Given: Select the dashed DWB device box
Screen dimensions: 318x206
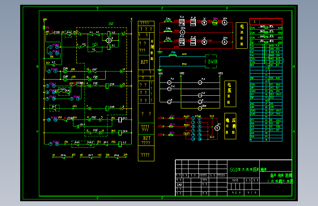Looking at the screenshot, I should [211, 62].
